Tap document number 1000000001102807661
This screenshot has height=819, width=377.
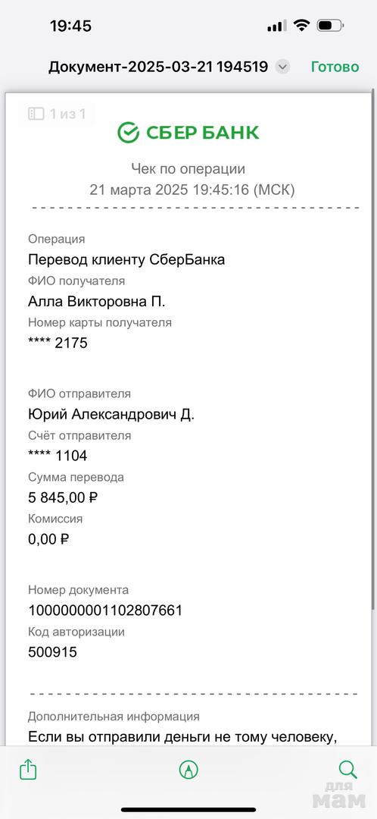(x=105, y=610)
